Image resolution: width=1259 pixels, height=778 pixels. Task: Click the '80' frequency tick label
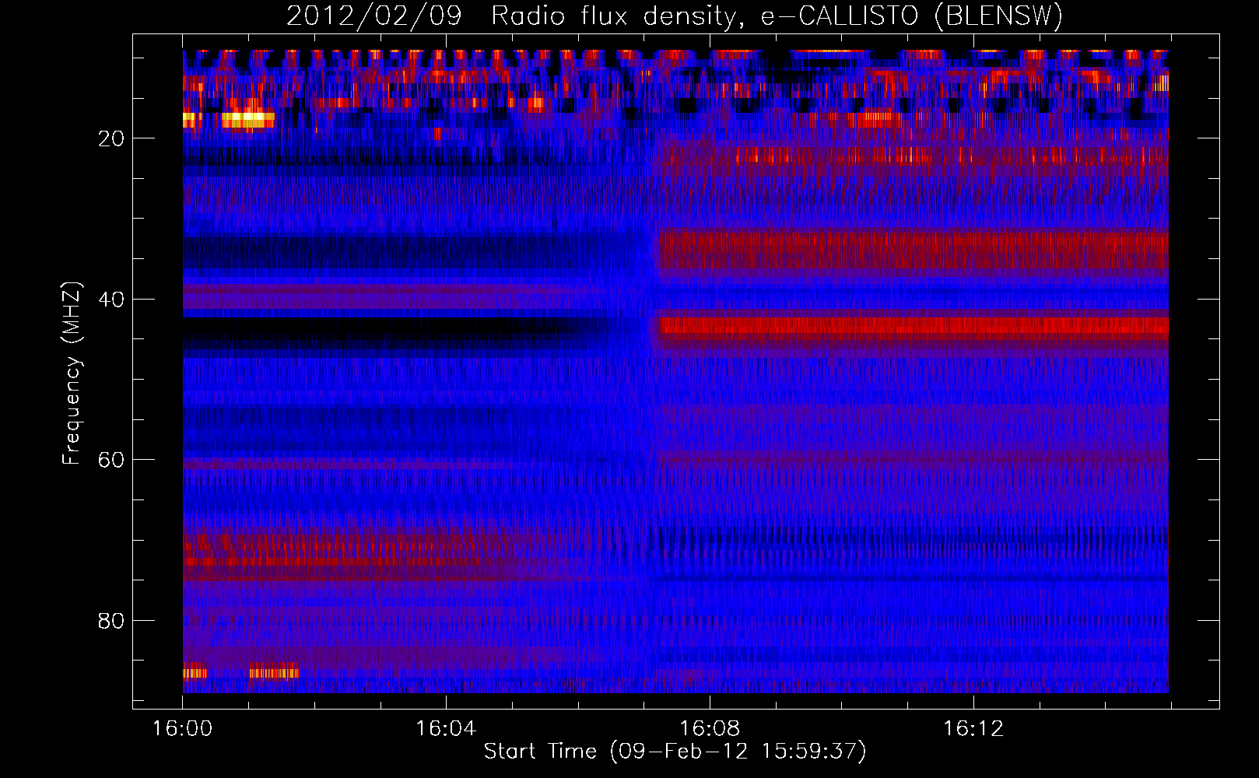click(x=111, y=621)
